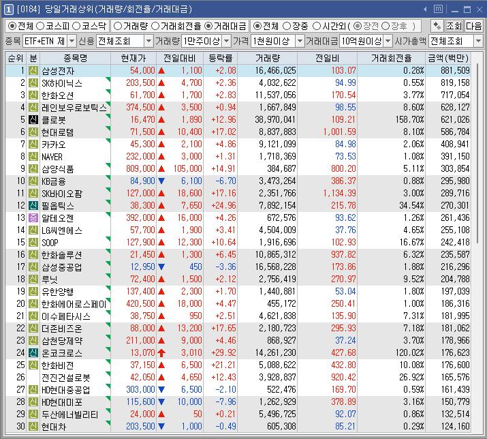Click the credit badge icon for HD현대미포

[33, 402]
